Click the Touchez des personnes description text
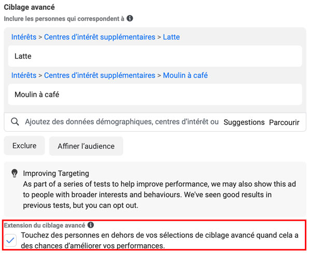 tap(160, 241)
